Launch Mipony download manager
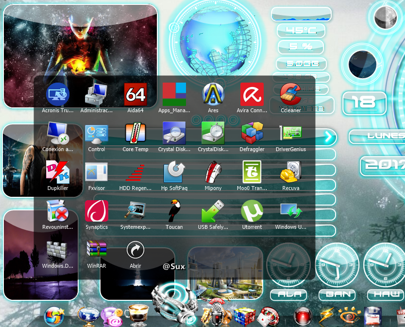 213,173
